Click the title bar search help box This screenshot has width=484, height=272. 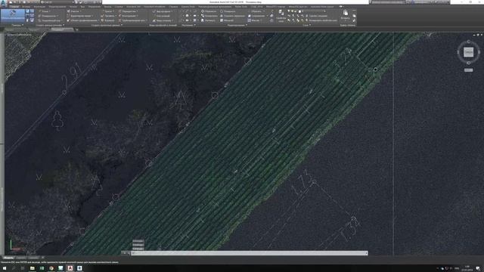(388, 2)
